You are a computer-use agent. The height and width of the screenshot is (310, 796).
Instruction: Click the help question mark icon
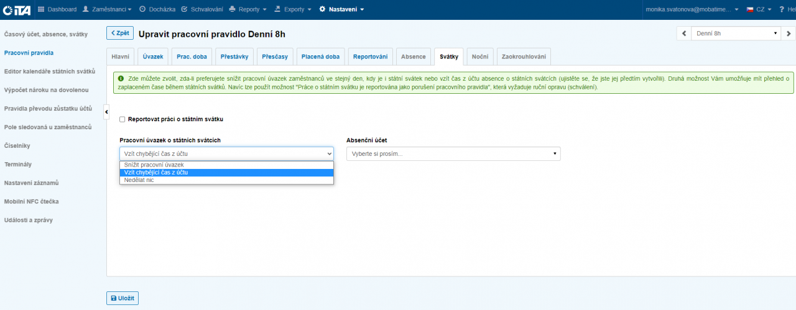tap(782, 9)
